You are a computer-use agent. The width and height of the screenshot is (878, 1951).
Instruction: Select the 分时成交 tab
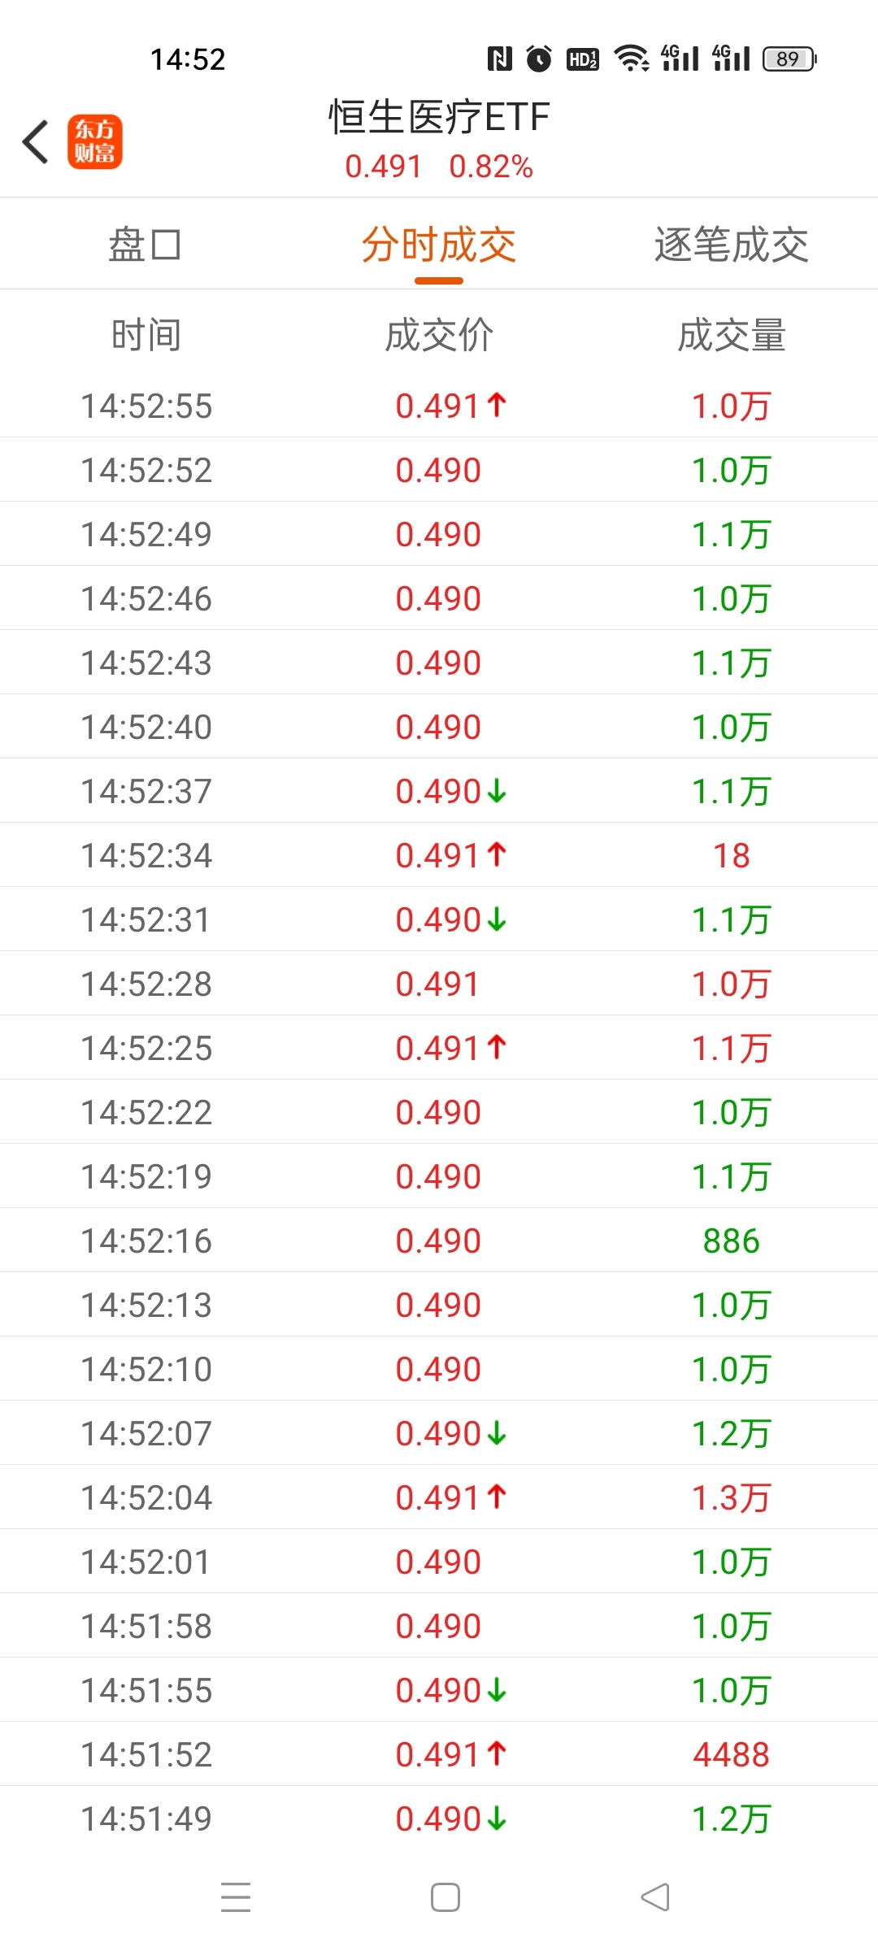coord(439,245)
